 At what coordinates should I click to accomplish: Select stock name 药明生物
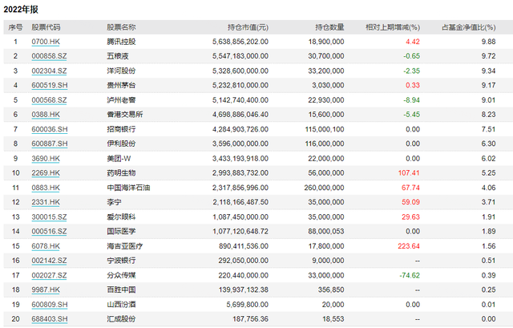click(x=121, y=173)
